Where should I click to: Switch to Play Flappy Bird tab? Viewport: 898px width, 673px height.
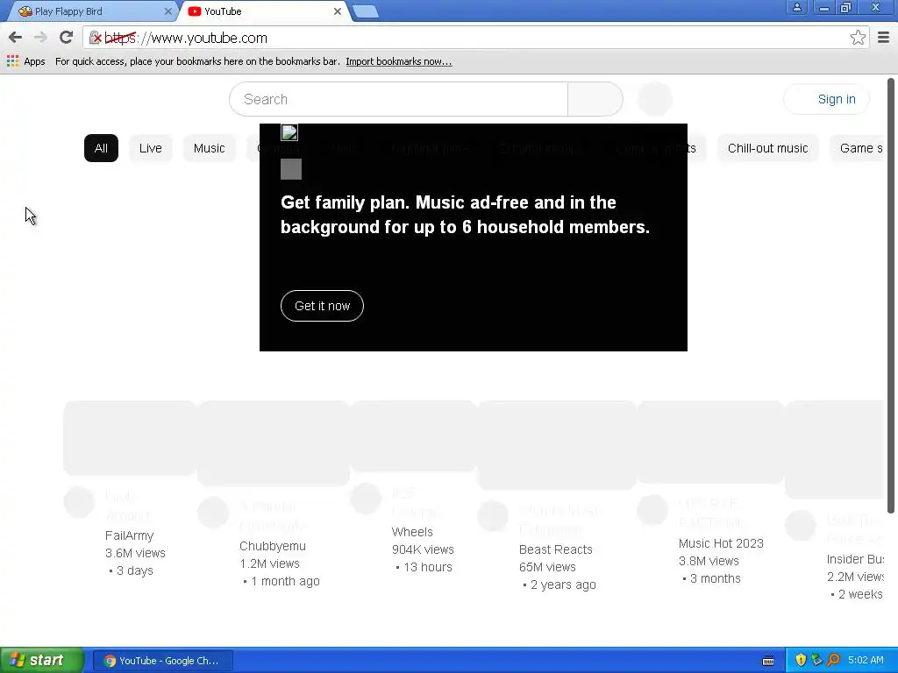pyautogui.click(x=91, y=11)
